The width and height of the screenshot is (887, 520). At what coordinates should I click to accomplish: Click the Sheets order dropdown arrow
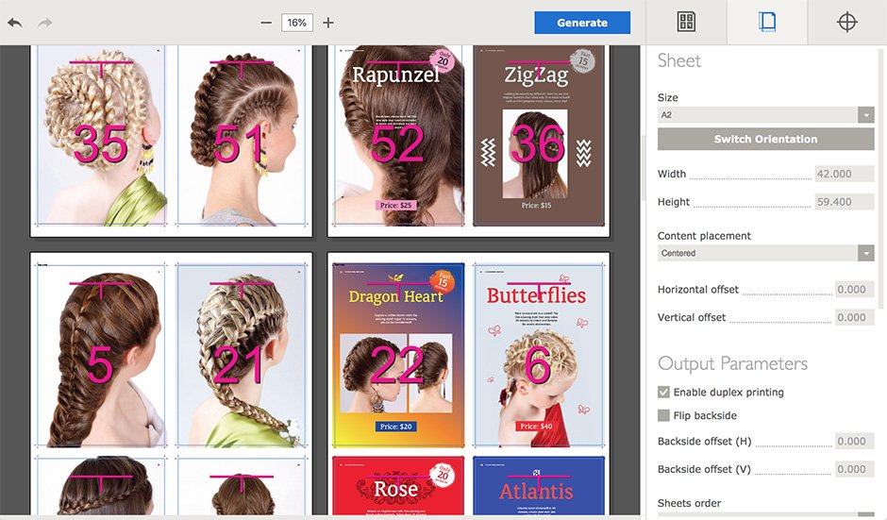coord(866,515)
